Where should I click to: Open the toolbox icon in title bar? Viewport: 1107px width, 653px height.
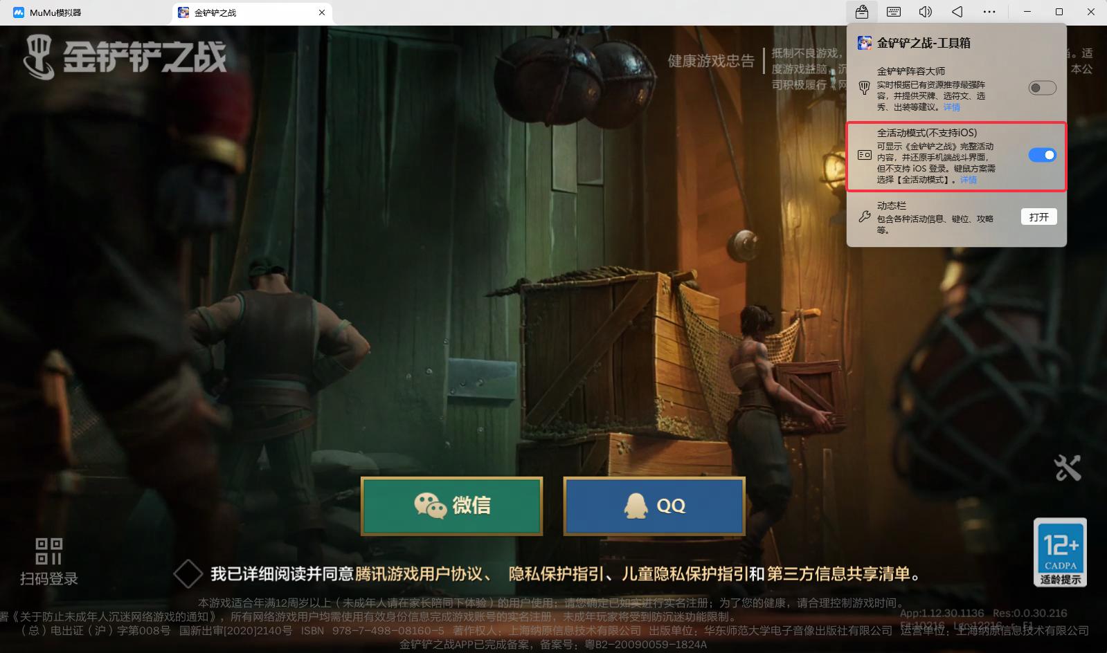coord(861,12)
